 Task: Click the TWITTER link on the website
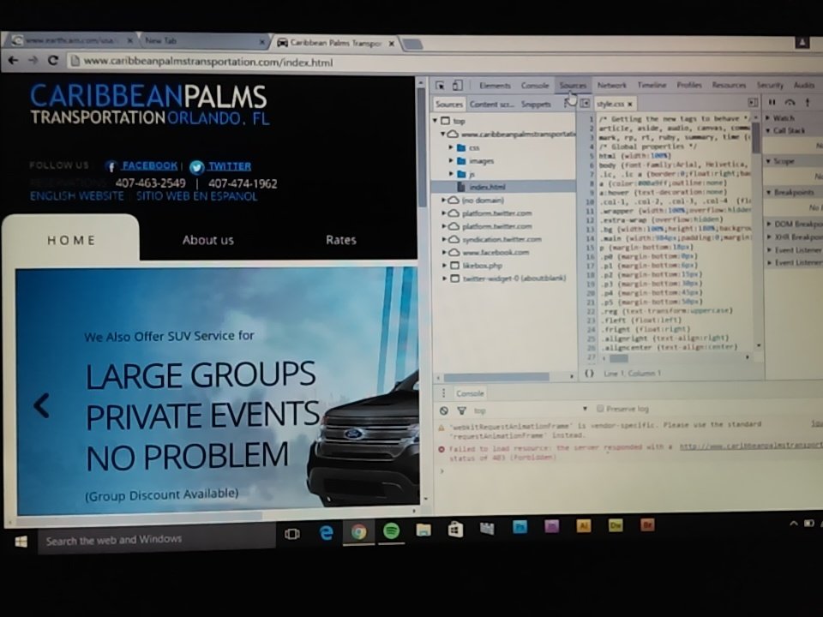point(230,166)
